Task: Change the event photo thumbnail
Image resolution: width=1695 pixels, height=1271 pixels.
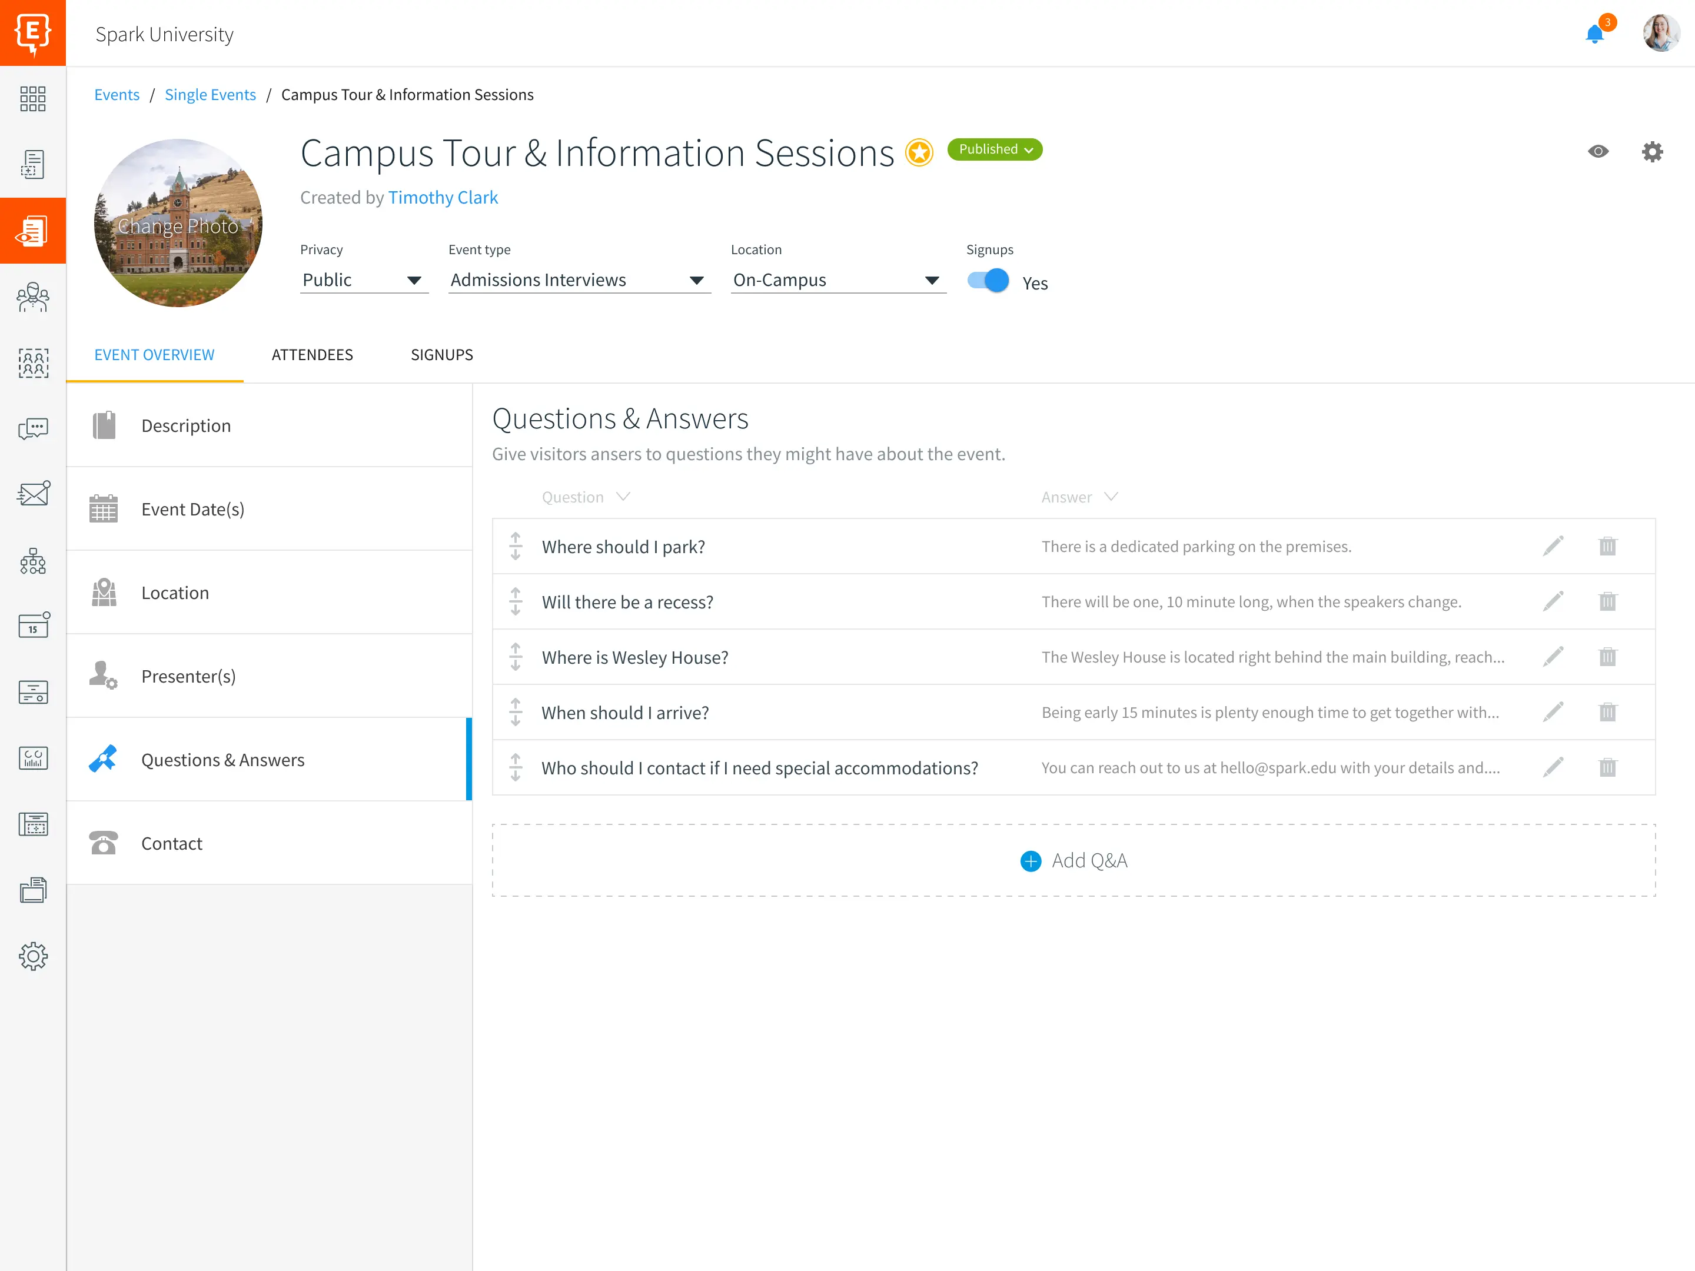Action: [x=178, y=223]
